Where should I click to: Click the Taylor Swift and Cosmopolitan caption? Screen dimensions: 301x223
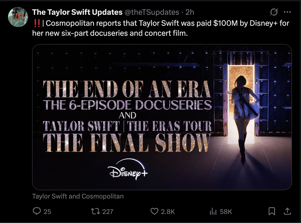[x=78, y=196]
